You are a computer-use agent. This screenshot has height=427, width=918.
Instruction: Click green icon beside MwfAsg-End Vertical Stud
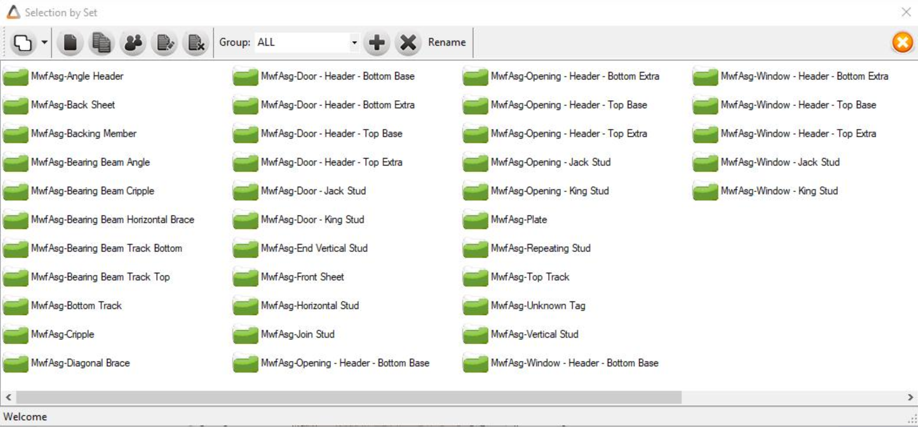point(246,249)
